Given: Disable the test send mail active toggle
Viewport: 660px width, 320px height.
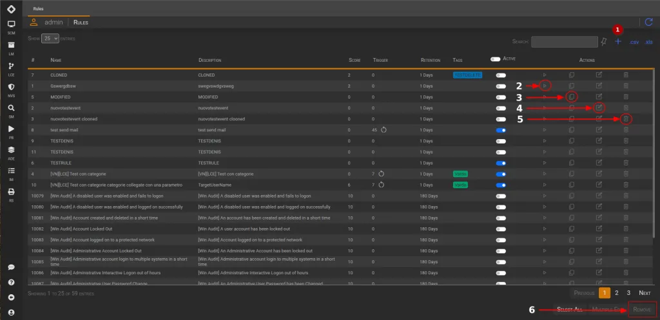Looking at the screenshot, I should [501, 130].
